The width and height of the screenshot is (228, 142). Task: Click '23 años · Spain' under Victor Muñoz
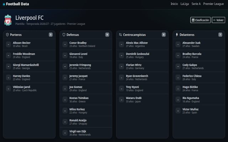[190, 113]
